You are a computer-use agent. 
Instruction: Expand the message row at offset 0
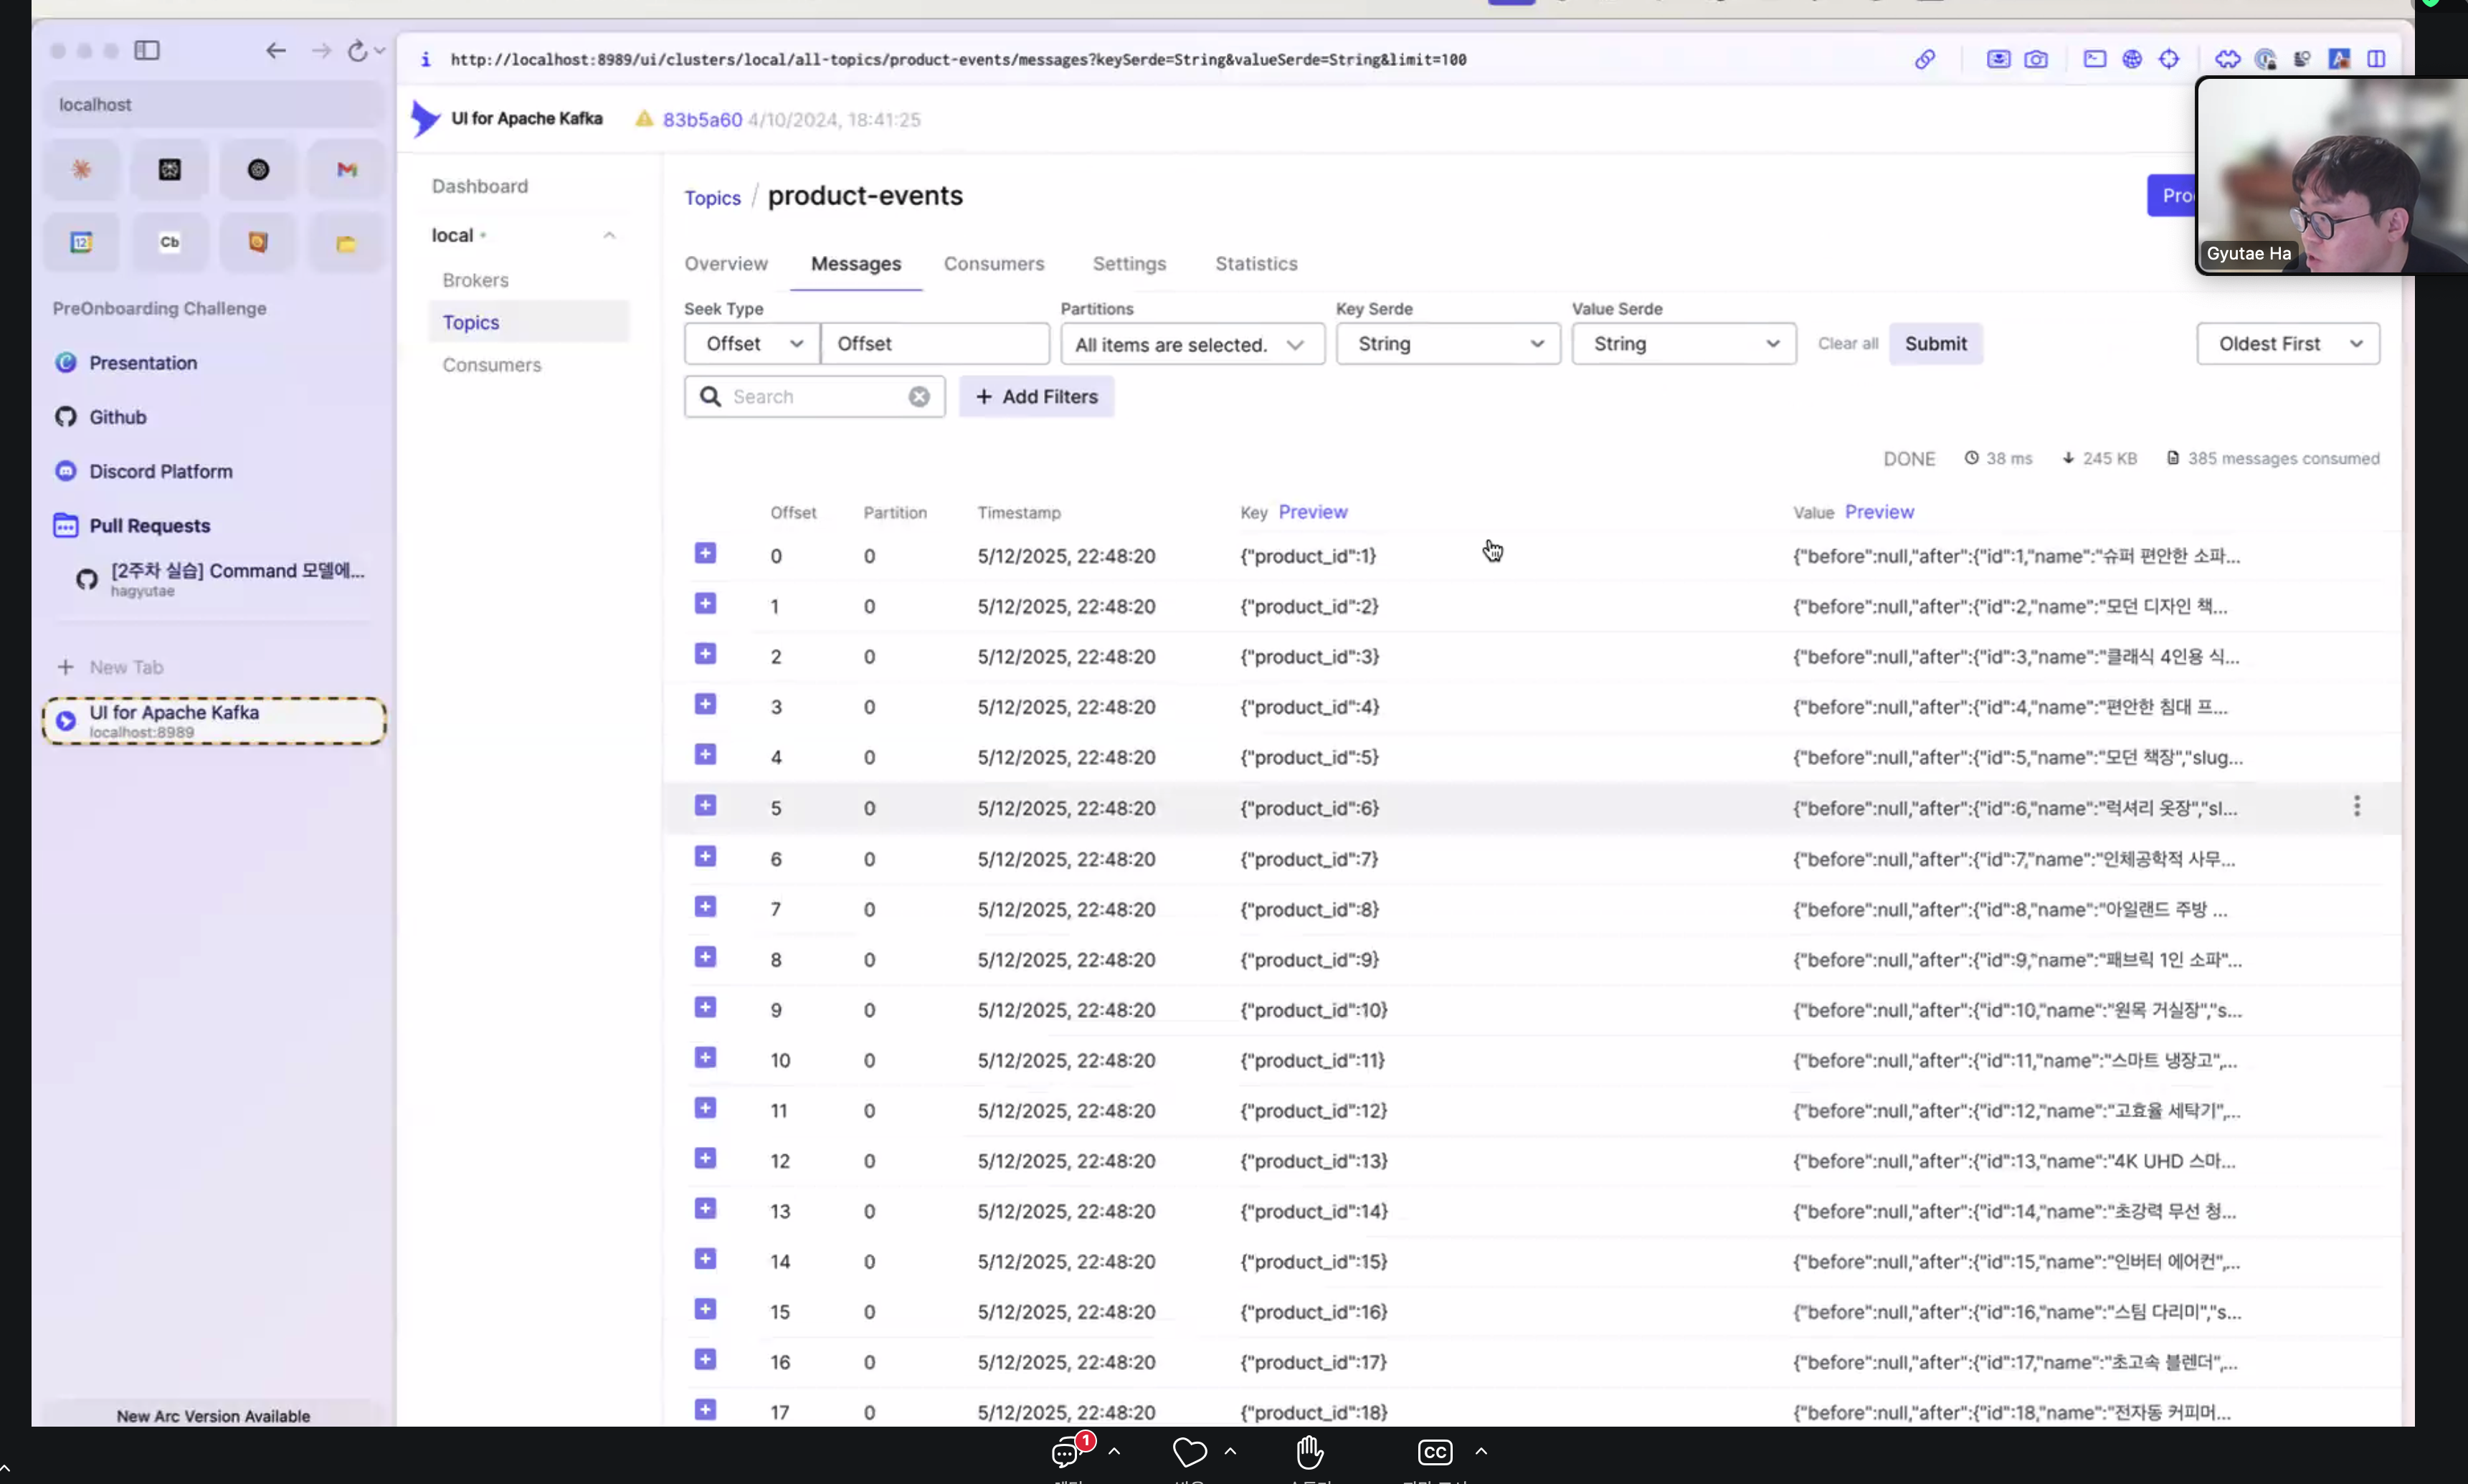coord(705,553)
